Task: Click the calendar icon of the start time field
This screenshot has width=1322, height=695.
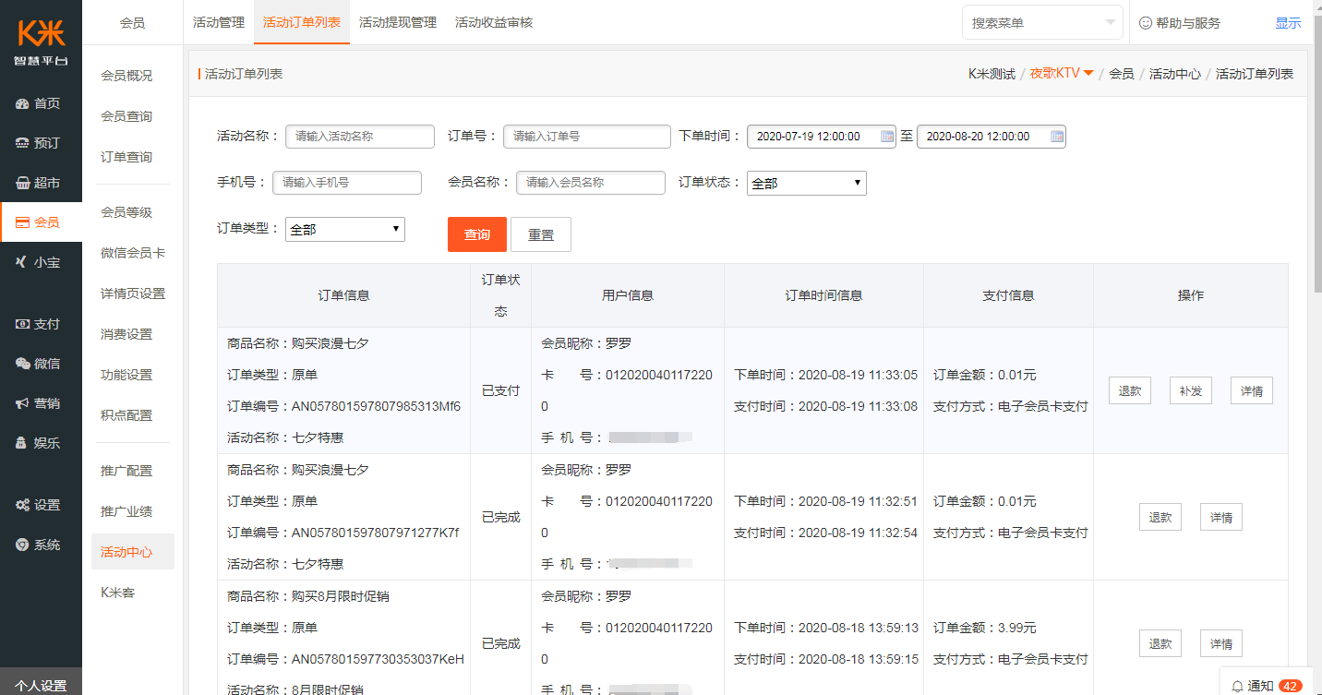Action: (887, 137)
